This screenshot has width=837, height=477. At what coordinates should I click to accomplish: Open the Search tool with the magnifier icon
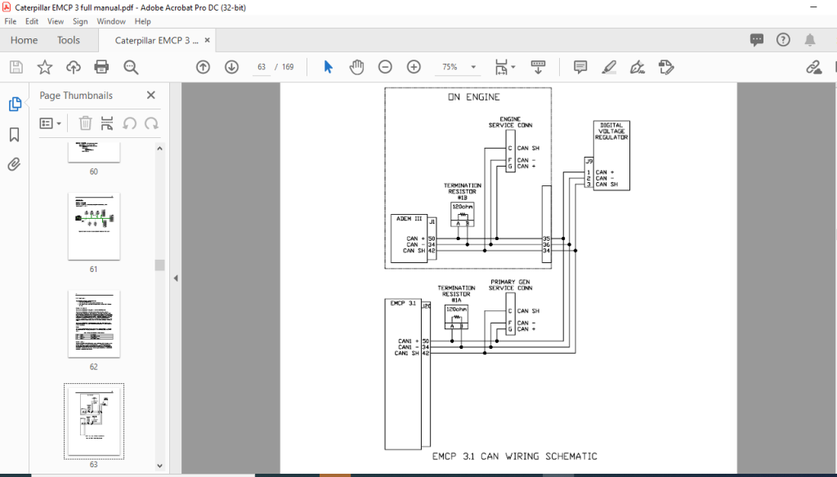[x=131, y=68]
